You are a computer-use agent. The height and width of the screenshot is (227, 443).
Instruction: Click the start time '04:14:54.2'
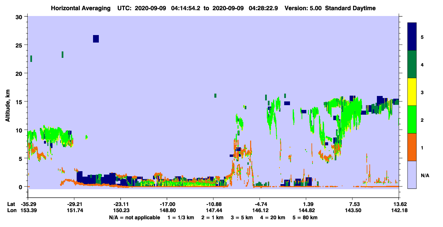click(x=185, y=8)
